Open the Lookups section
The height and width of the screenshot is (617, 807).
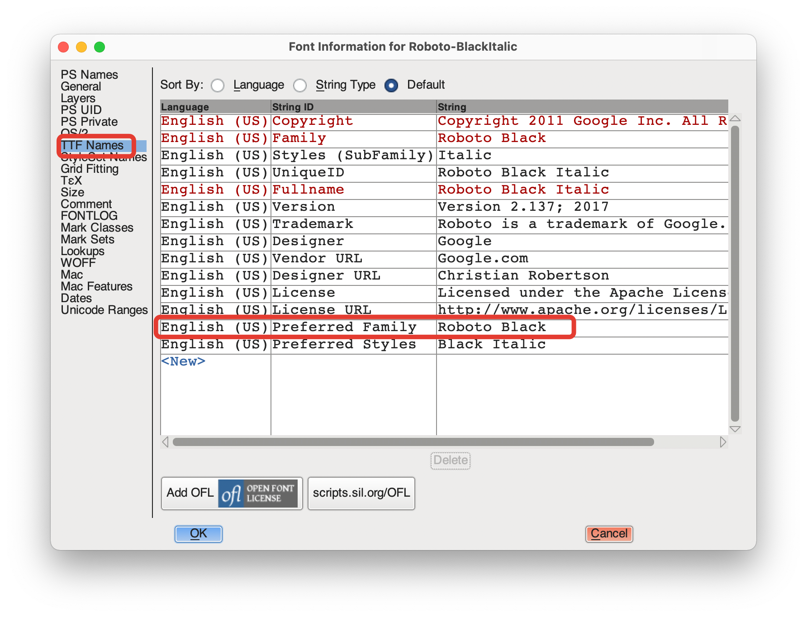tap(82, 251)
